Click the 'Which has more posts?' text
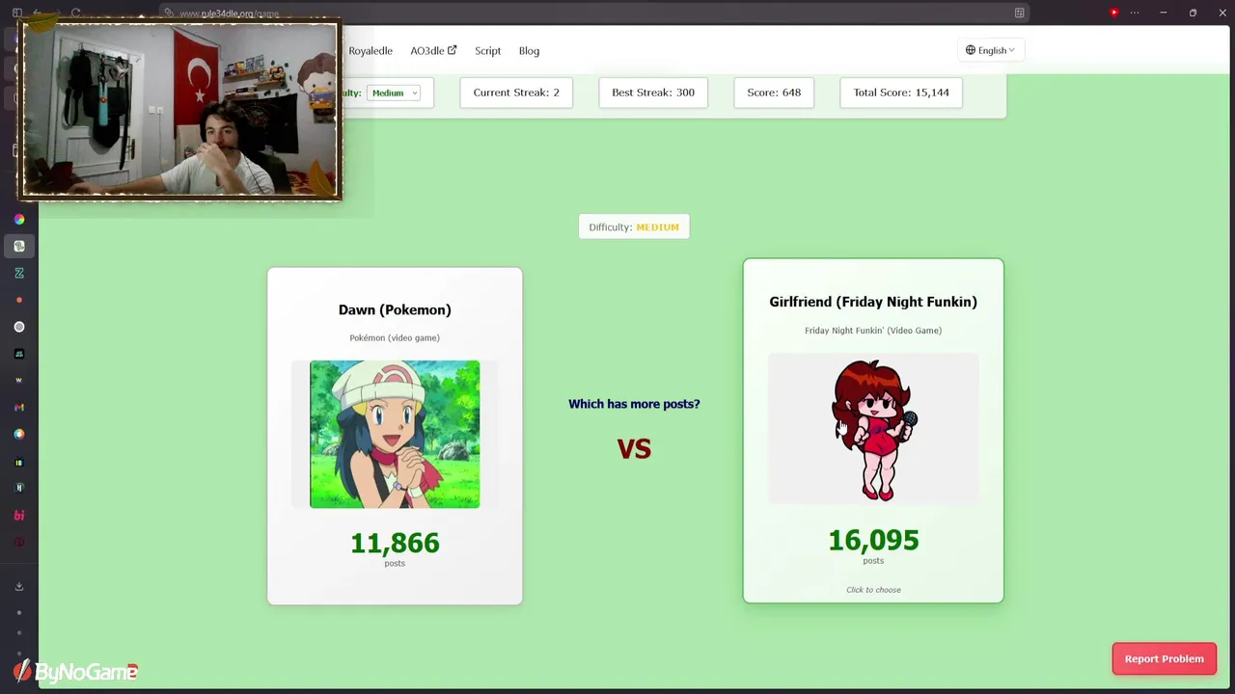 pos(634,404)
